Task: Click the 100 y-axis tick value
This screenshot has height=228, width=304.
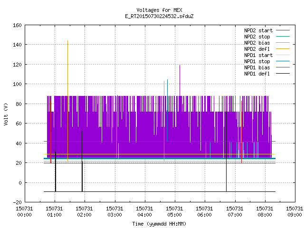Action: [x=17, y=84]
